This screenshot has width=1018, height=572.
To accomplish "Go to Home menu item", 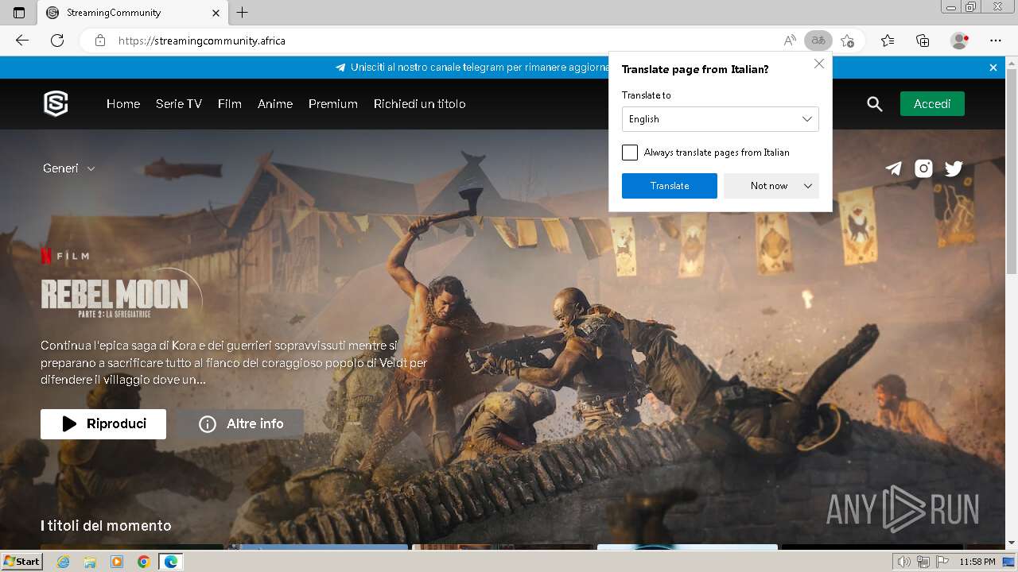I will click(123, 104).
